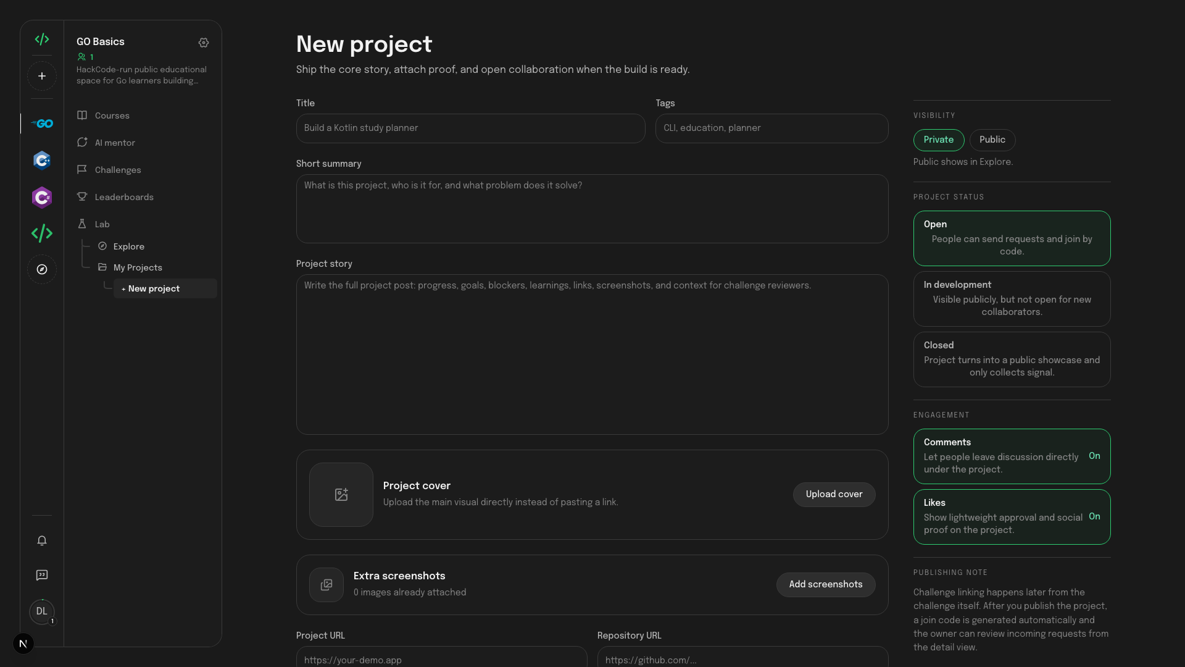This screenshot has width=1185, height=667.
Task: Open the messages chat icon
Action: point(42,576)
